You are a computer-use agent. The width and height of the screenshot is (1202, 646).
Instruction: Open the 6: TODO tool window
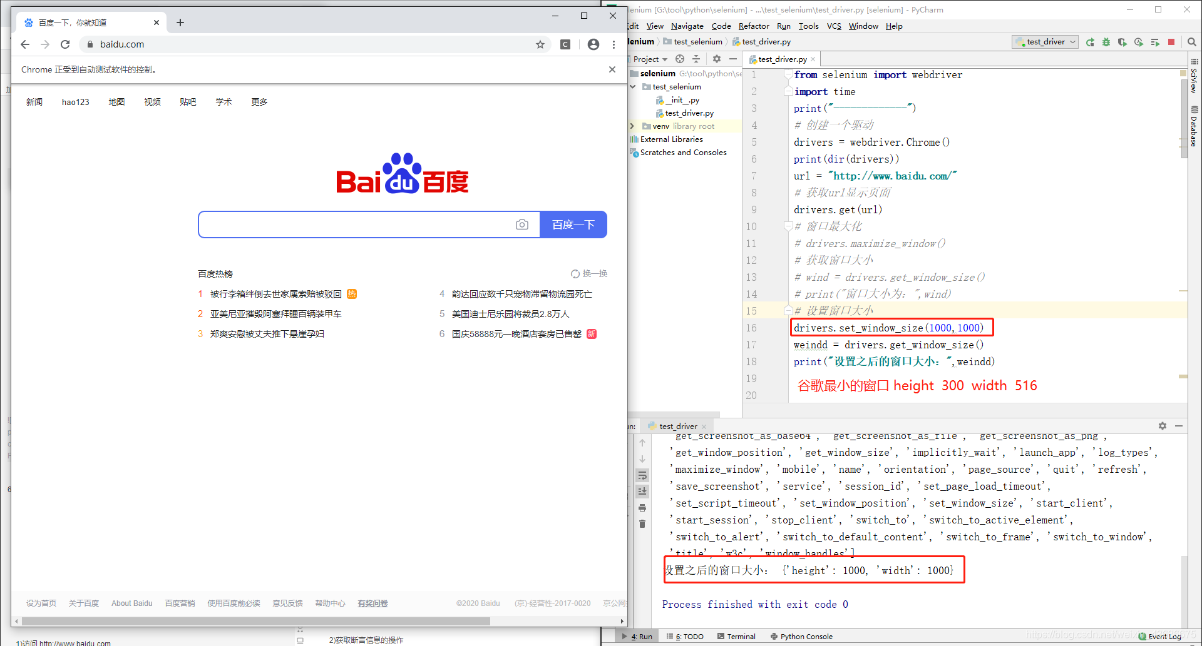[x=685, y=637]
